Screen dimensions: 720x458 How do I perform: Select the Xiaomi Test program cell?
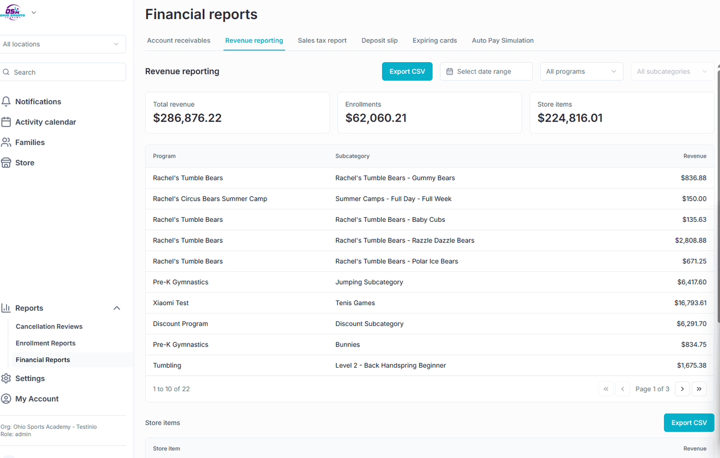point(171,303)
